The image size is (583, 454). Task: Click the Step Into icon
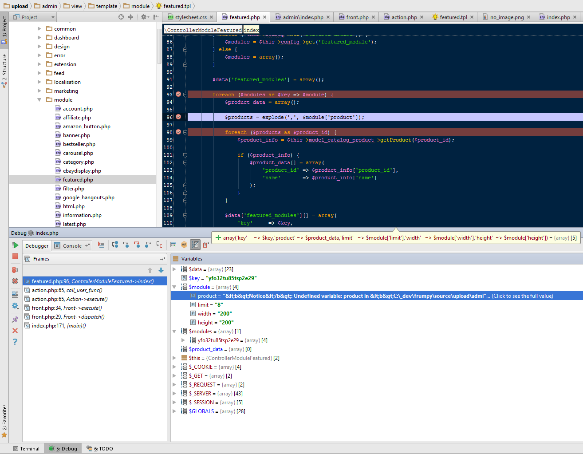126,245
